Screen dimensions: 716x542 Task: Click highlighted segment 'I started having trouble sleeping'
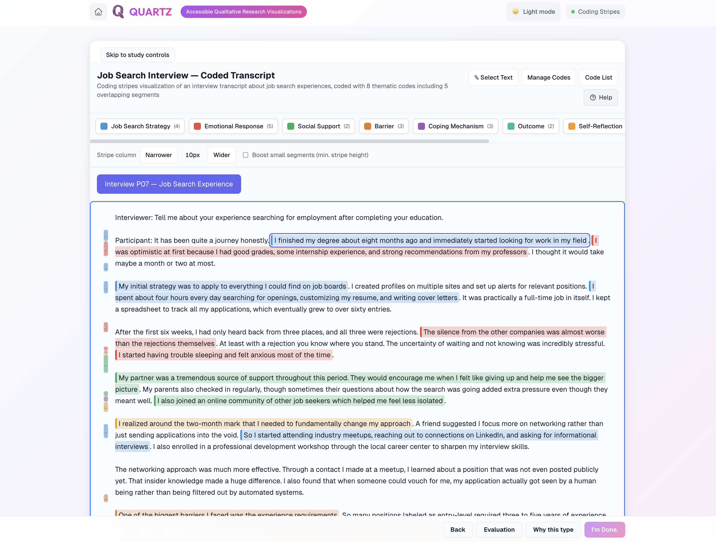[224, 355]
